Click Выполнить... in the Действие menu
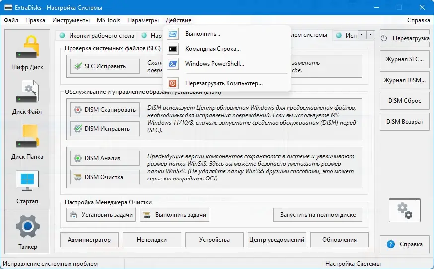 [x=203, y=34]
